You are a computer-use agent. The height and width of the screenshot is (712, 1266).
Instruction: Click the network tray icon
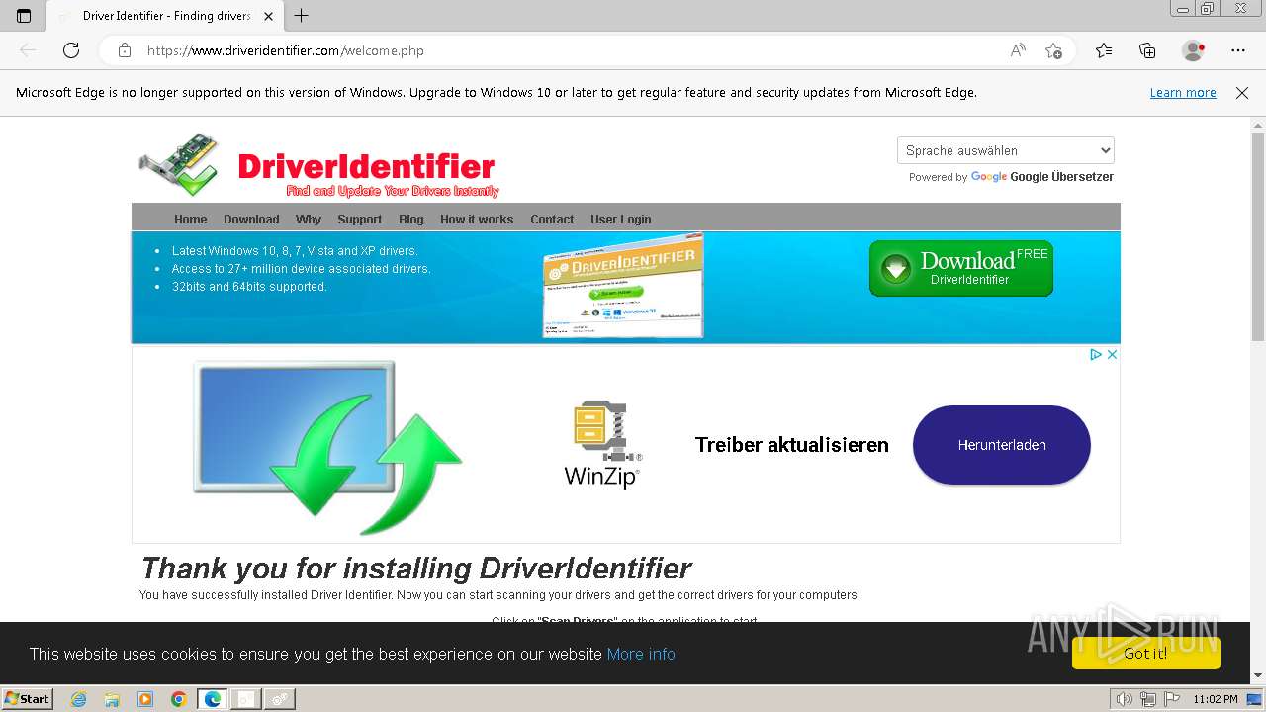tap(1147, 699)
